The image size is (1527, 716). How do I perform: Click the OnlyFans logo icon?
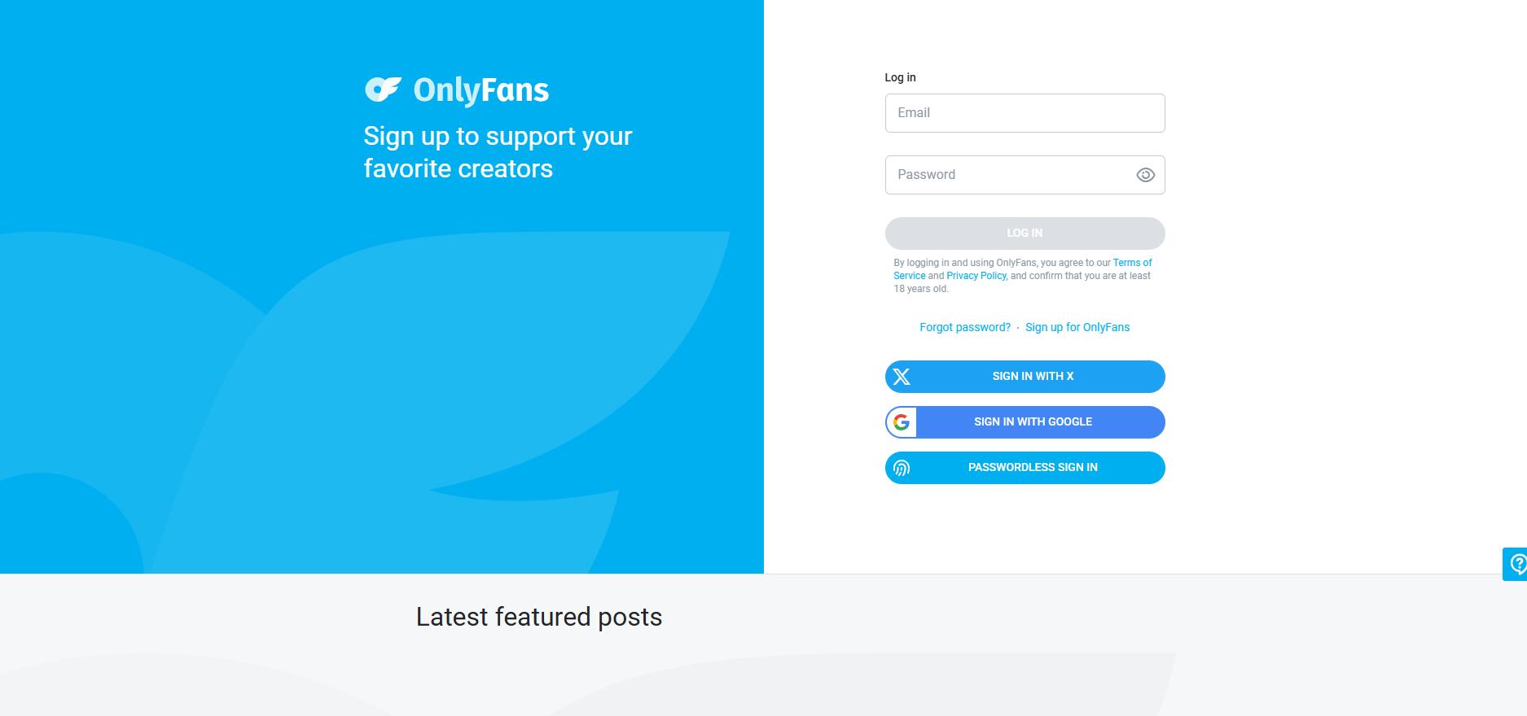[x=382, y=89]
